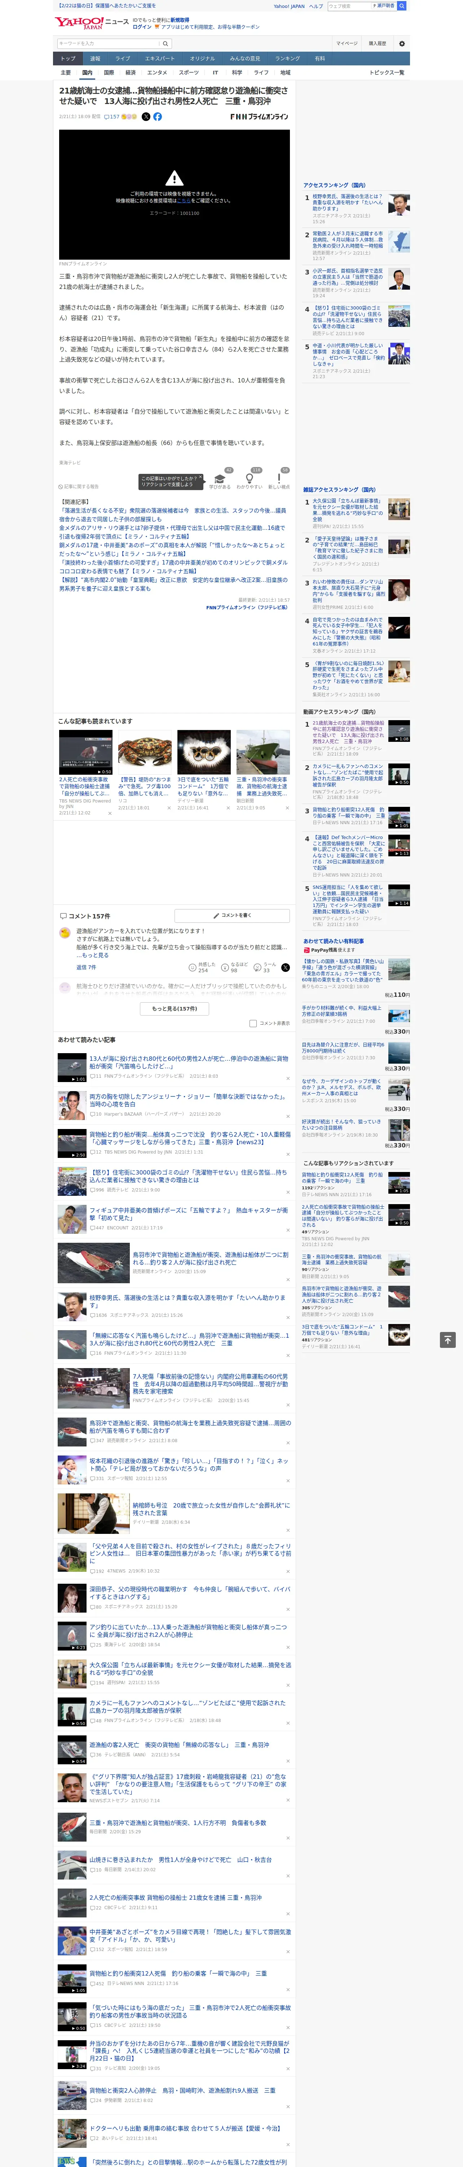Open 山焼きに巻き込まれたか article

180,1860
